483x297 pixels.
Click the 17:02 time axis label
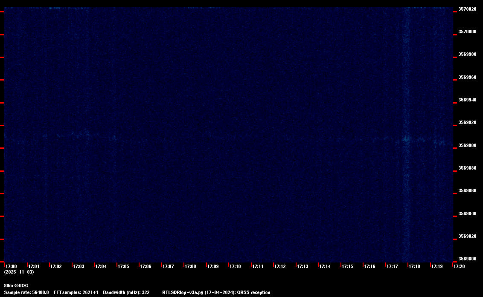[x=56, y=266]
